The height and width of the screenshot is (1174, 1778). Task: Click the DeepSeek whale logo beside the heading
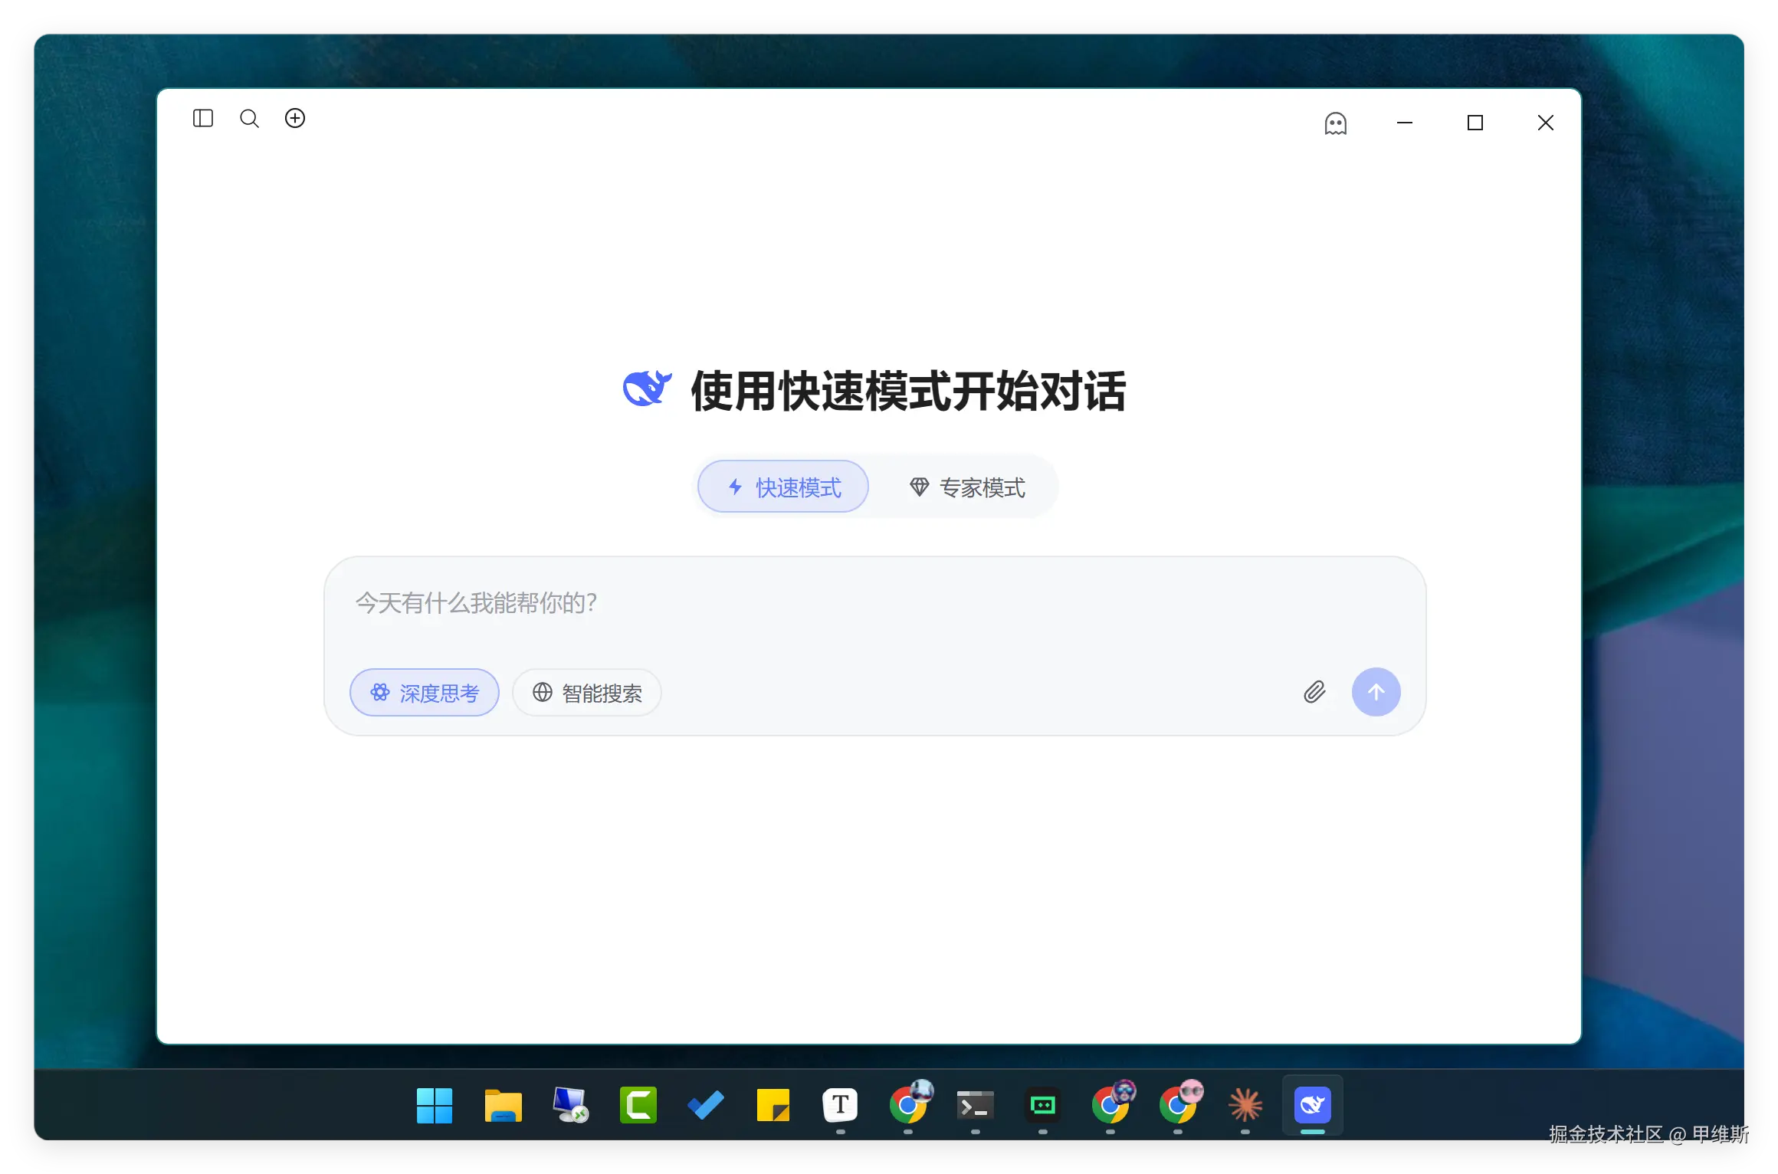647,389
